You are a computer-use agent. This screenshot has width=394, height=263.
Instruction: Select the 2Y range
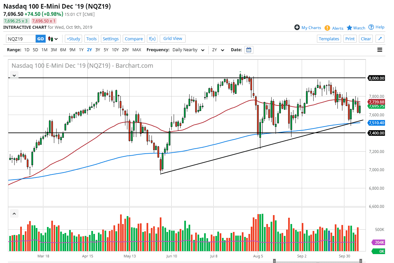point(89,50)
